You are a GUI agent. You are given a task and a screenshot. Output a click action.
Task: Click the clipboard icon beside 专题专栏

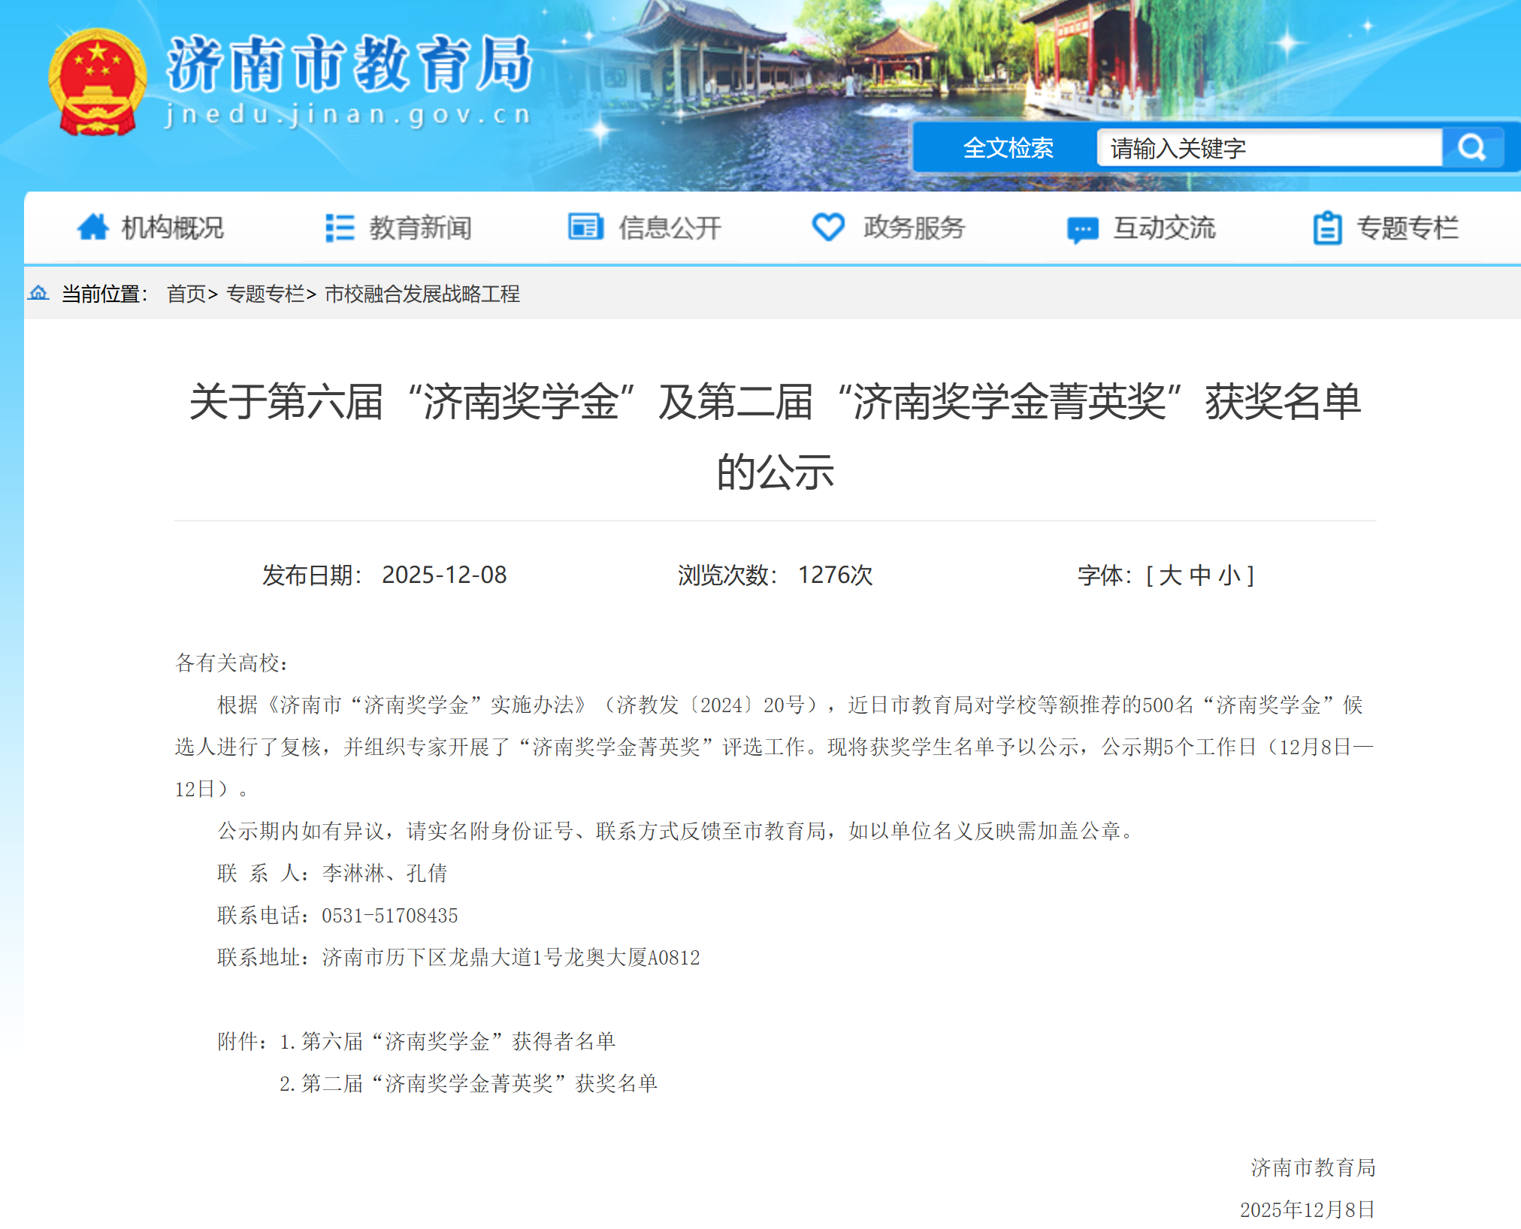(1327, 228)
